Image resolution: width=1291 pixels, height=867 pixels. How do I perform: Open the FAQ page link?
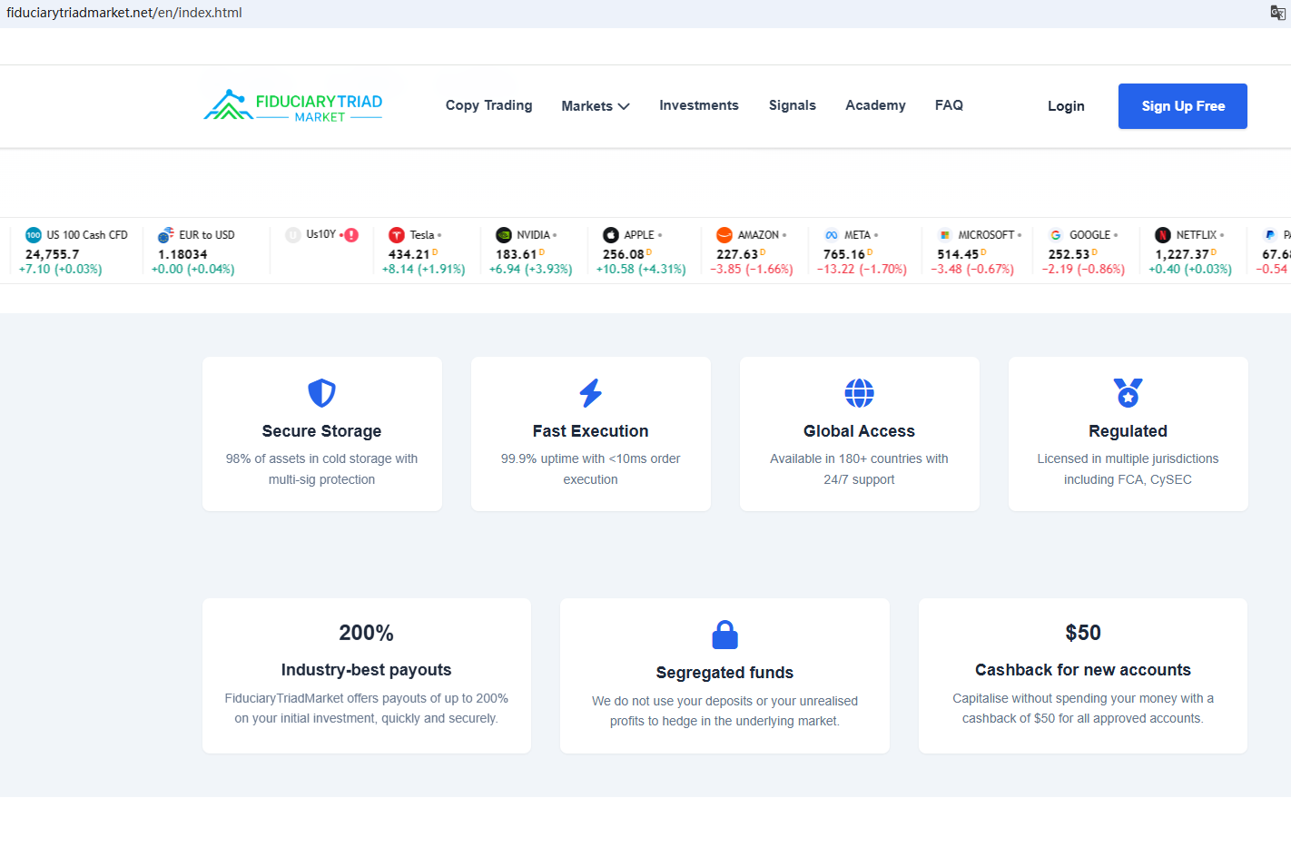pos(949,105)
